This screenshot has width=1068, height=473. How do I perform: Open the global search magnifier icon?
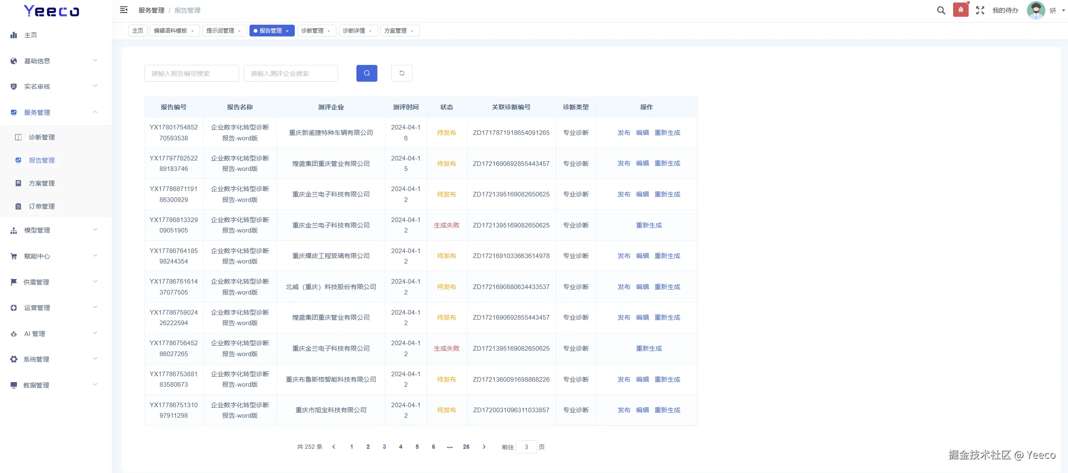(941, 10)
